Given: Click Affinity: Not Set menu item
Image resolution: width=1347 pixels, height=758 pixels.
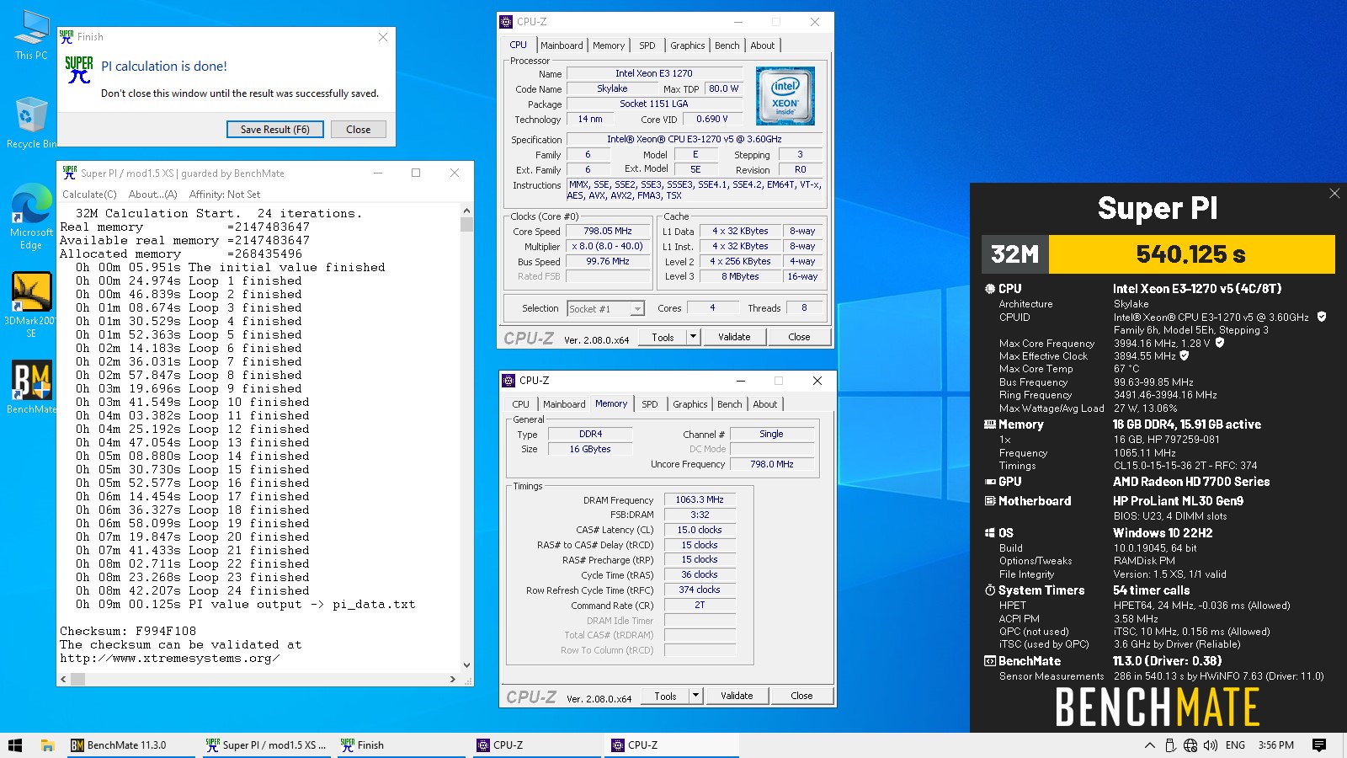Looking at the screenshot, I should [x=225, y=195].
